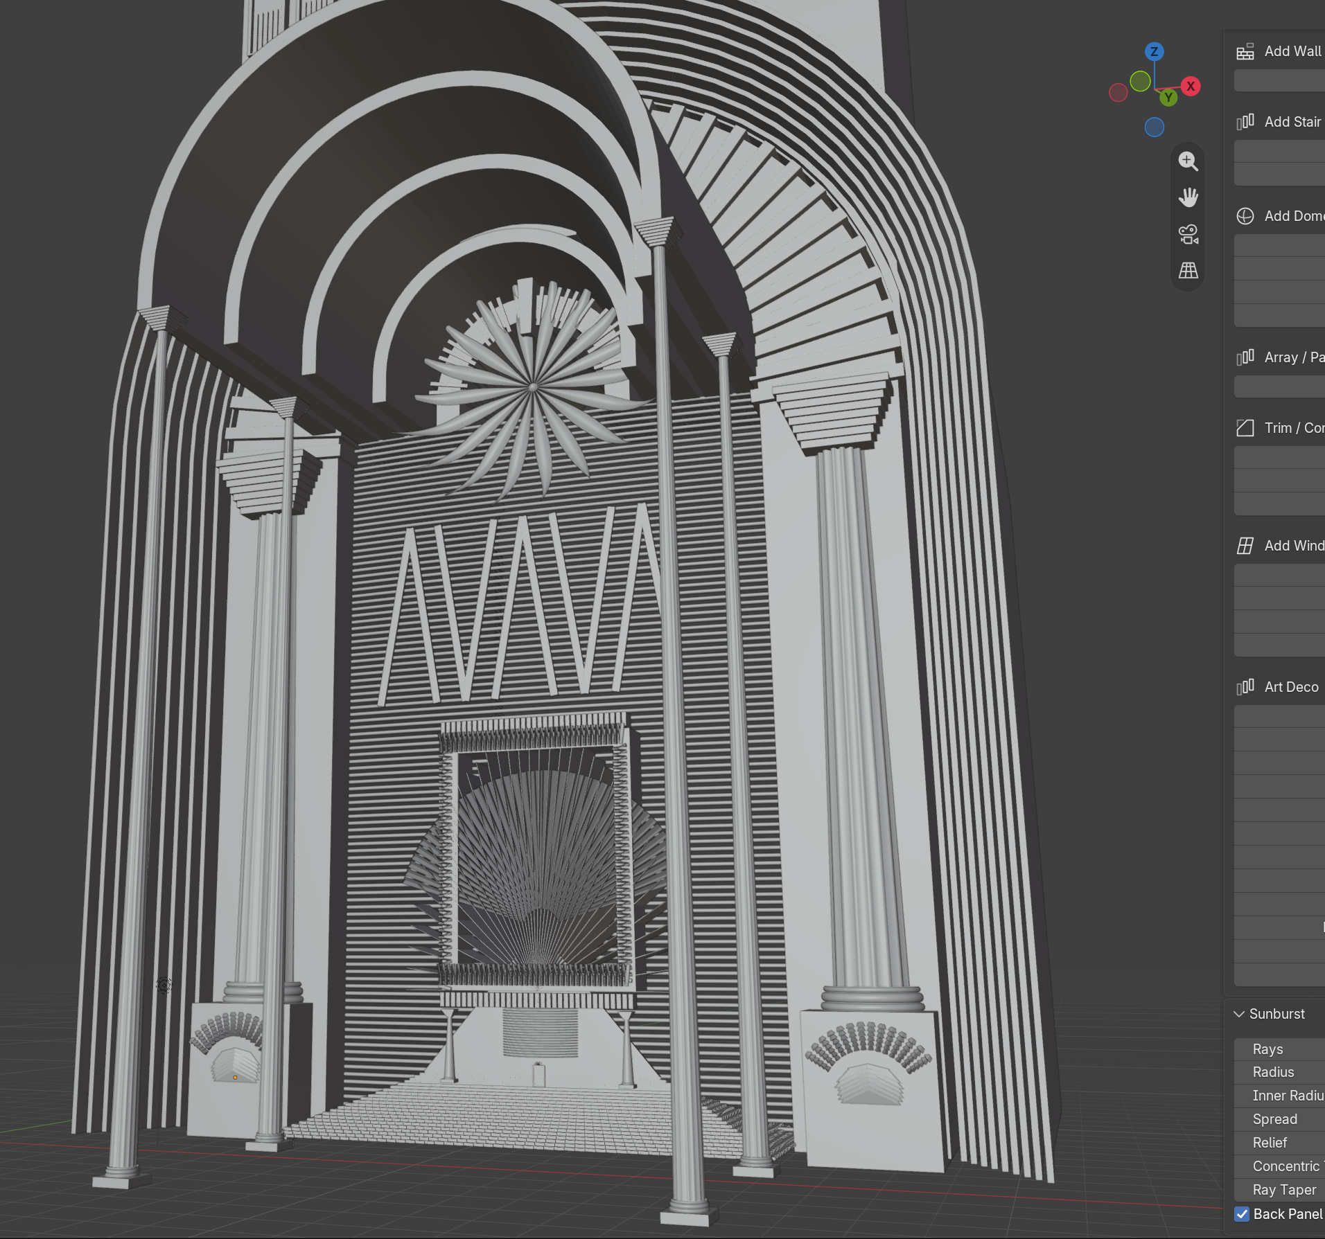Click the unlabeled dim green gizmo circle
Viewport: 1325px width, 1239px height.
point(1140,81)
